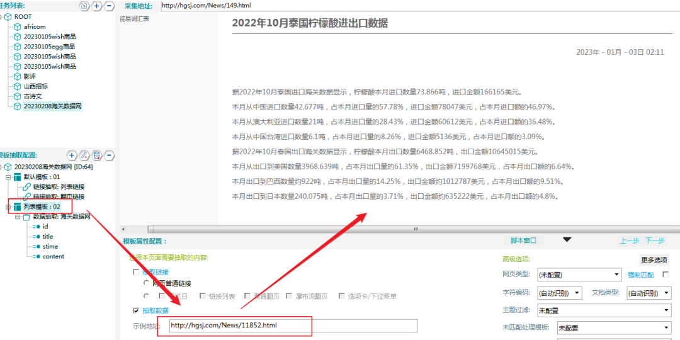Go to 上一步
The width and height of the screenshot is (680, 340).
[629, 241]
